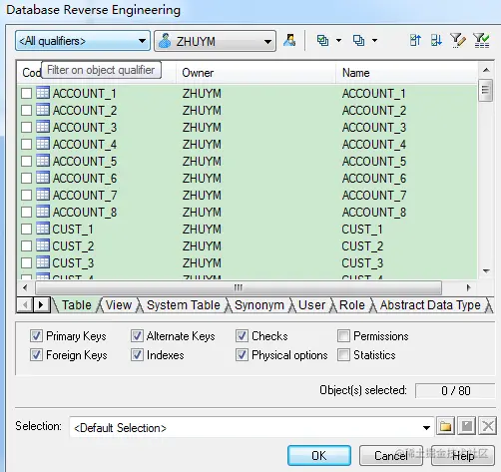Uncheck the Primary Keys option
Image resolution: width=501 pixels, height=472 pixels.
36,336
